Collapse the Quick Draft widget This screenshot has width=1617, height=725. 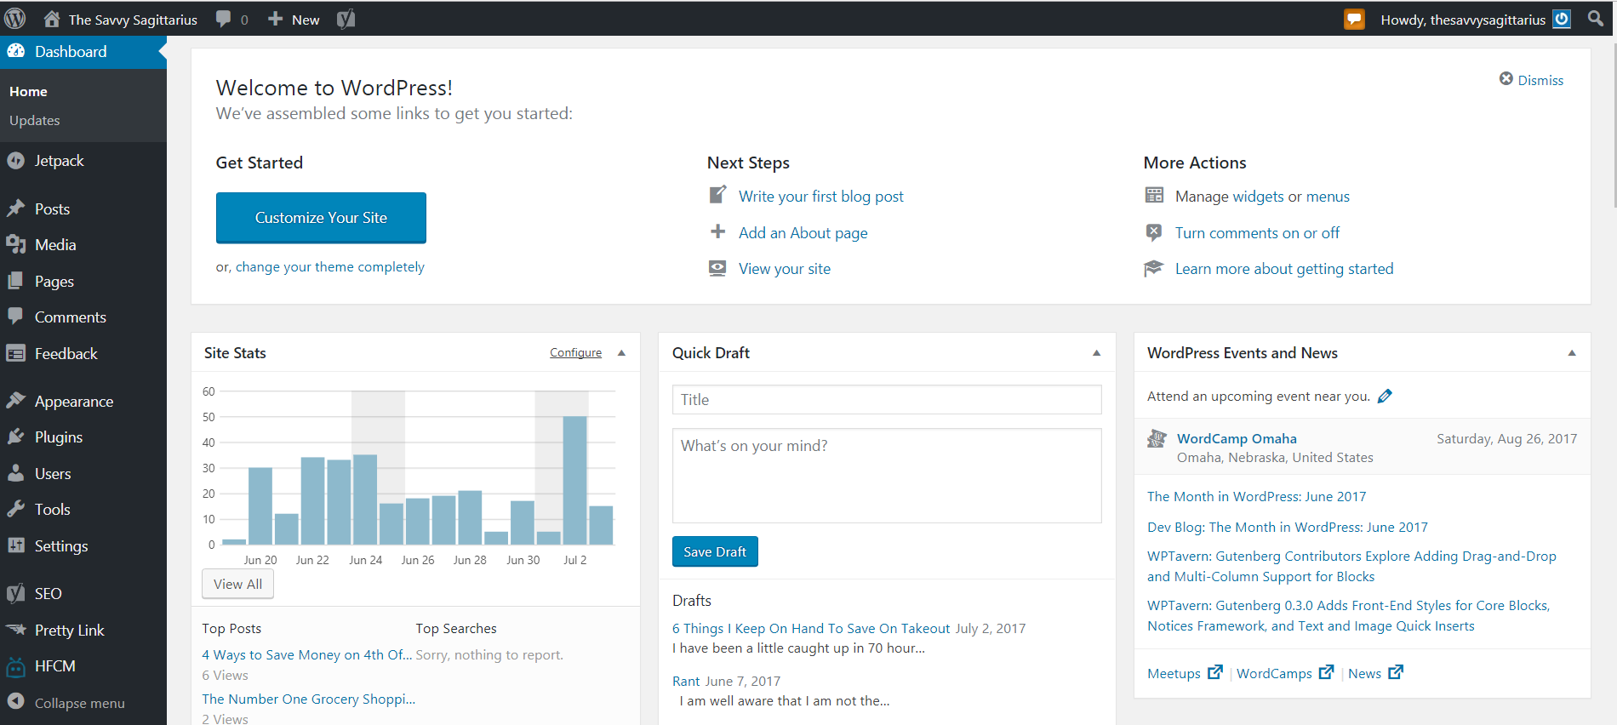pyautogui.click(x=1096, y=353)
